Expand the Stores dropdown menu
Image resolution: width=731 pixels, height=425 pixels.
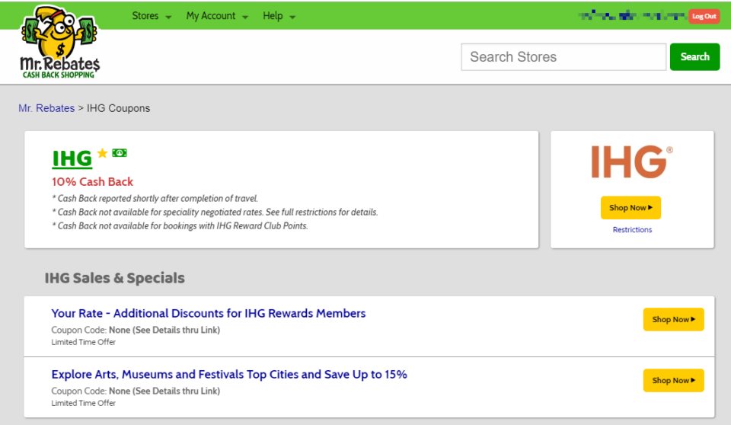pos(152,16)
